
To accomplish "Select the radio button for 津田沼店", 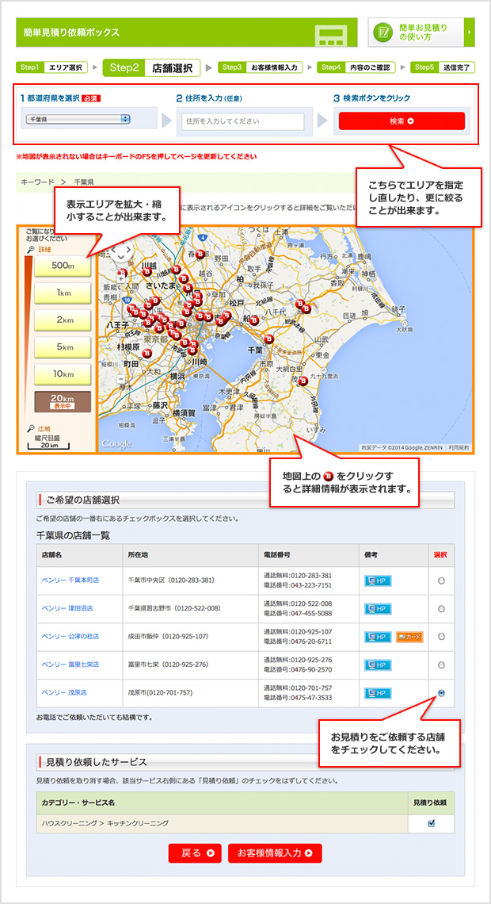I will coord(441,609).
